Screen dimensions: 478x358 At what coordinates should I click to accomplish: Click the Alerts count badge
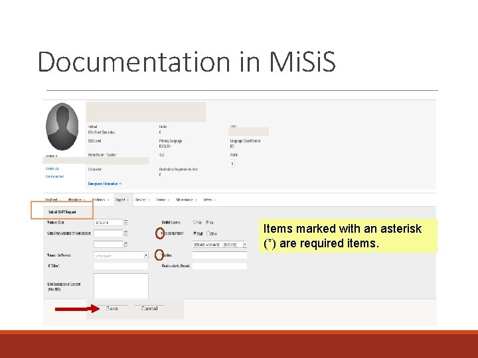tap(232, 164)
